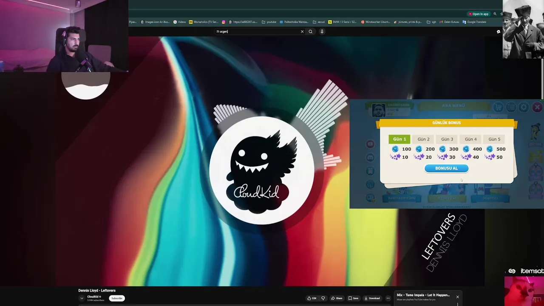This screenshot has width=544, height=306.
Task: Click the game player profile avatar
Action: (378, 110)
